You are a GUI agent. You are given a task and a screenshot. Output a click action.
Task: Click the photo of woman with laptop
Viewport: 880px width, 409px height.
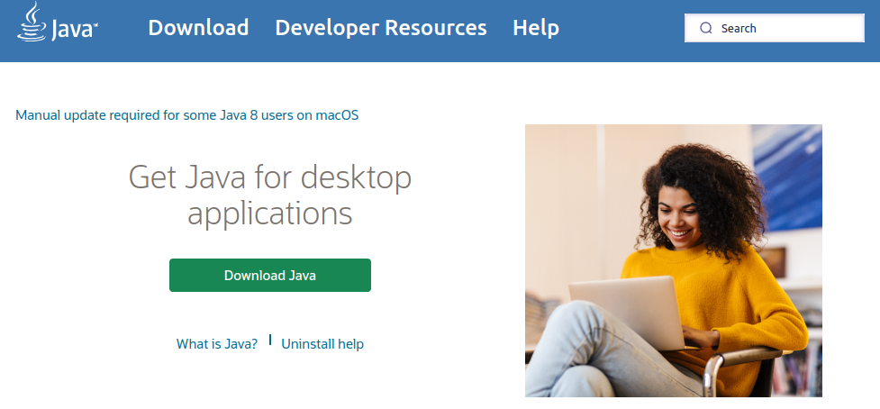[674, 261]
